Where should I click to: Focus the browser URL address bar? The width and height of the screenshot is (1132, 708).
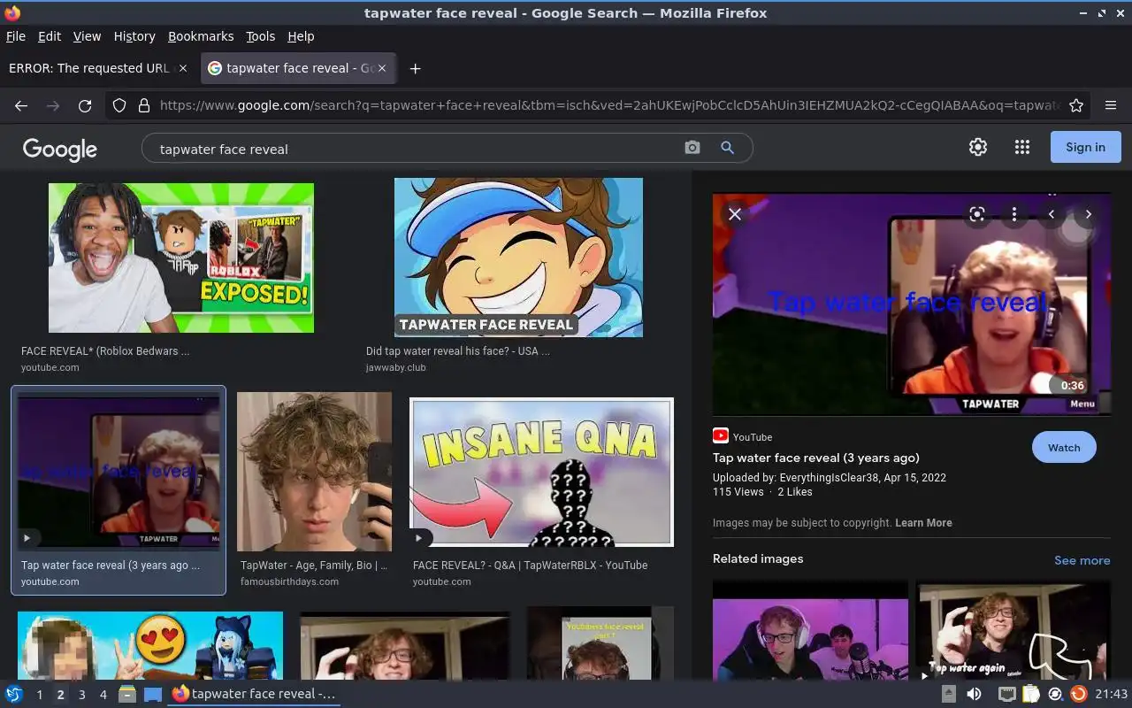click(x=610, y=105)
